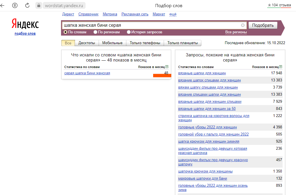Open вязание спицами шапки для женщин query
296x195 pixels.
click(x=210, y=95)
